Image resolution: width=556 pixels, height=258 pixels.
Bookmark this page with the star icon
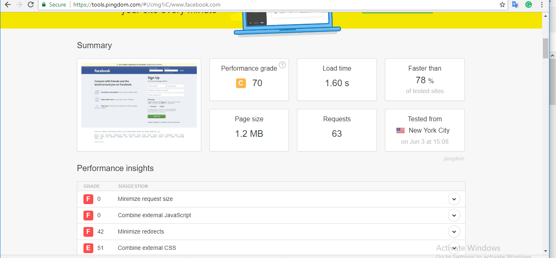pos(502,4)
